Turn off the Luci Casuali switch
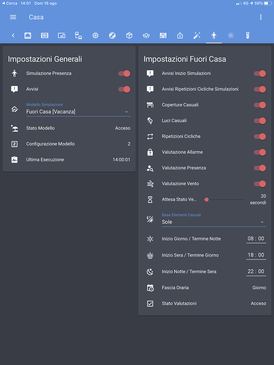The image size is (274, 365). pos(260,120)
